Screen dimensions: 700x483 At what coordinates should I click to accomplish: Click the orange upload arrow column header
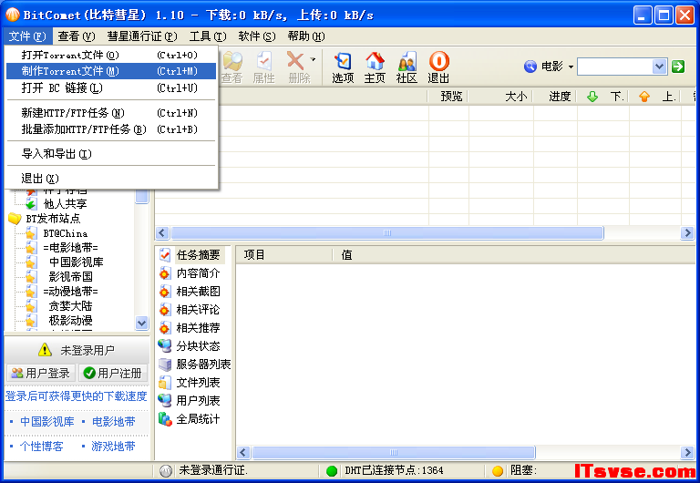click(x=644, y=97)
